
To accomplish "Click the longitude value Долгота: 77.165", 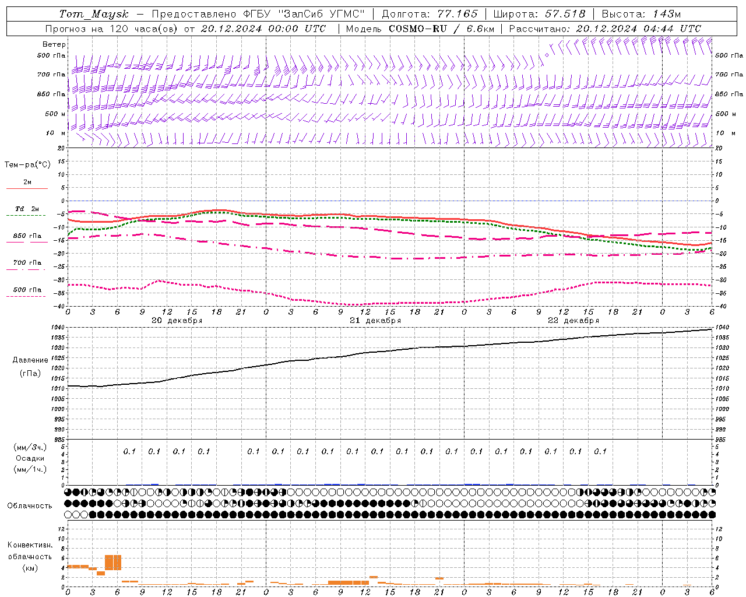I will 430,14.
